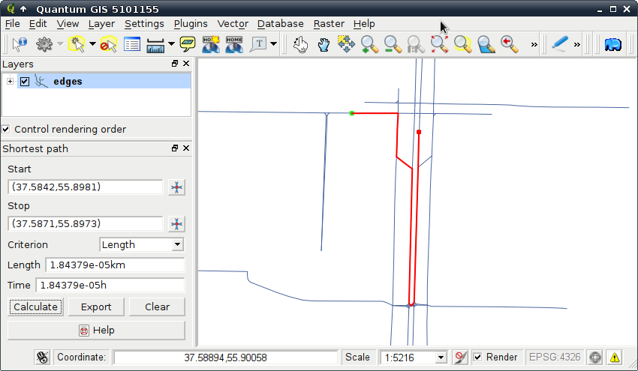Open the Settings menu
The width and height of the screenshot is (638, 371).
tap(144, 24)
